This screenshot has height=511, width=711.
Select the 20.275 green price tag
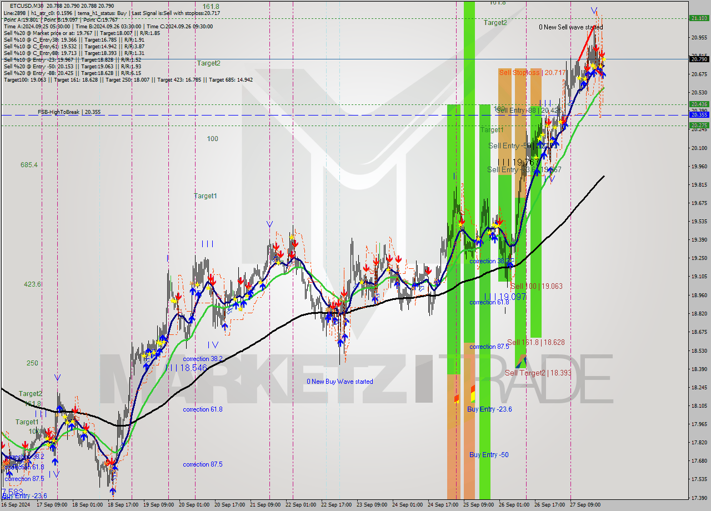[x=699, y=125]
